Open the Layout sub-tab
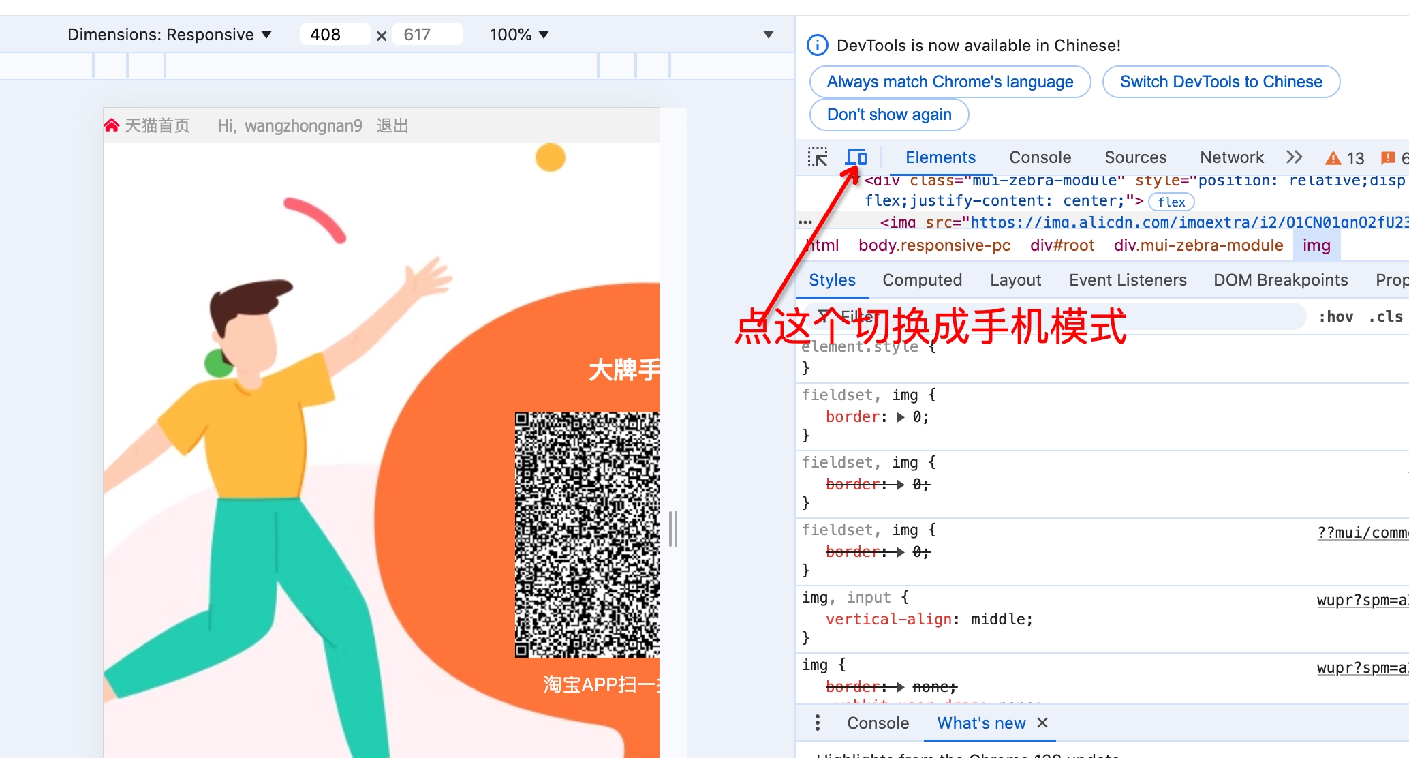The height and width of the screenshot is (758, 1409). (x=1015, y=280)
